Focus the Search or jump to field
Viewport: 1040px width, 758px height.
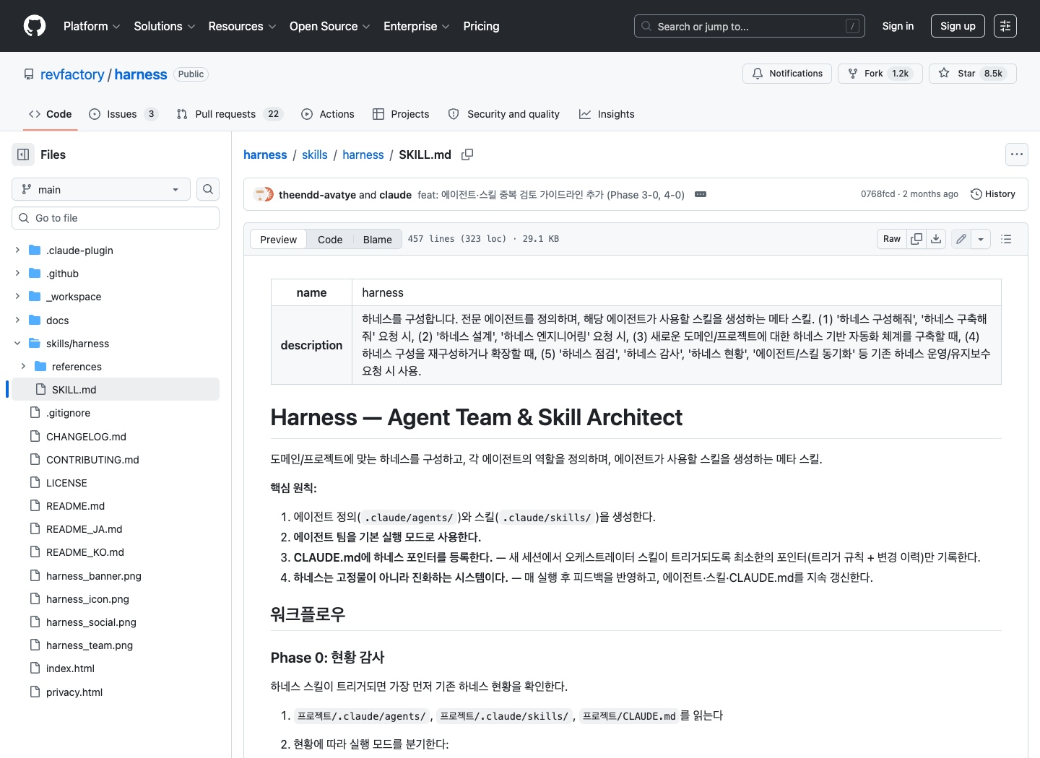(750, 26)
